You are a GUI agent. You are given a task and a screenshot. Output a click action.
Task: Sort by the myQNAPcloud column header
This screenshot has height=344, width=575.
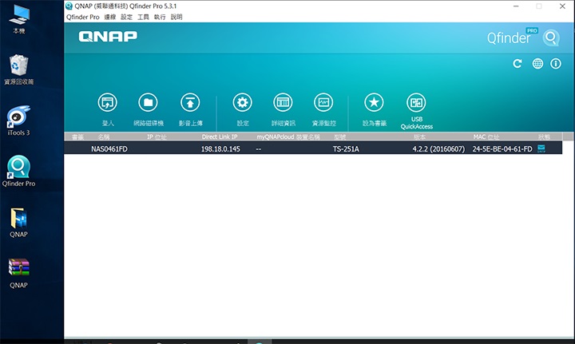click(x=288, y=136)
